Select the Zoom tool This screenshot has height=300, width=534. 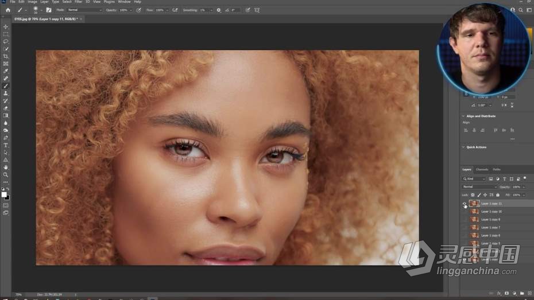(6, 175)
